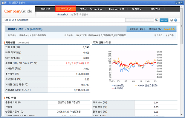The image size is (185, 118).
Task: Click the 운용사 / 매니저 row label
Action: 13,103
